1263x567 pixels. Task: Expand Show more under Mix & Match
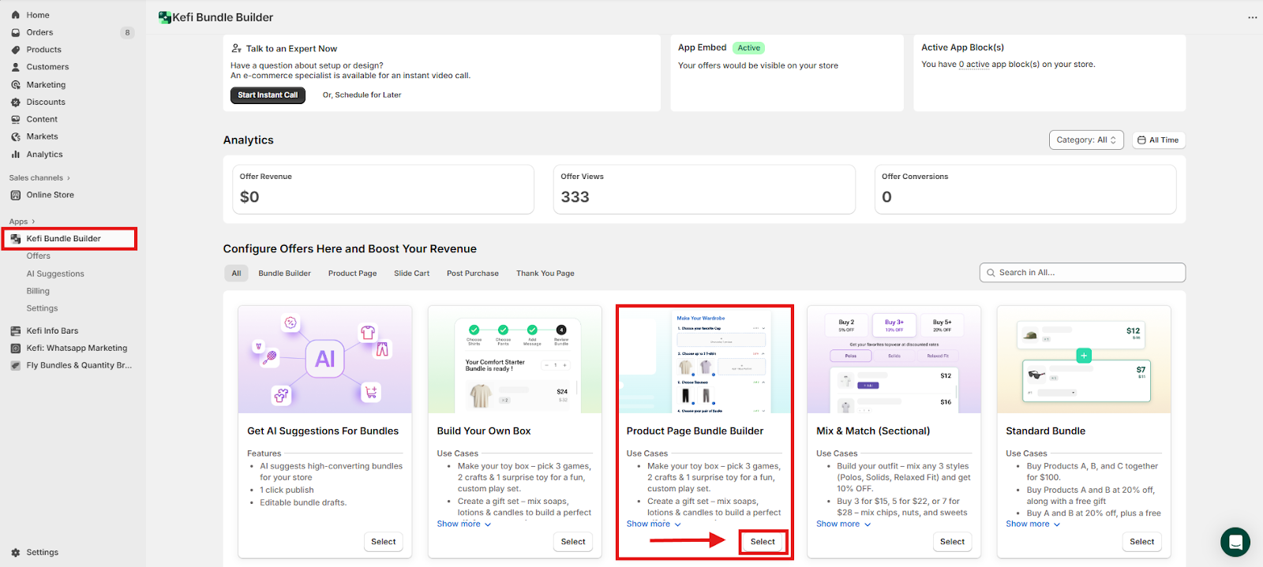tap(843, 524)
